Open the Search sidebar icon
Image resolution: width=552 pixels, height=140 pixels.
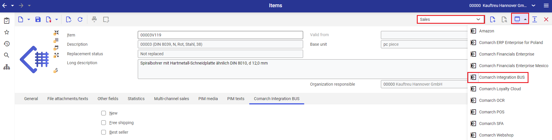7,55
